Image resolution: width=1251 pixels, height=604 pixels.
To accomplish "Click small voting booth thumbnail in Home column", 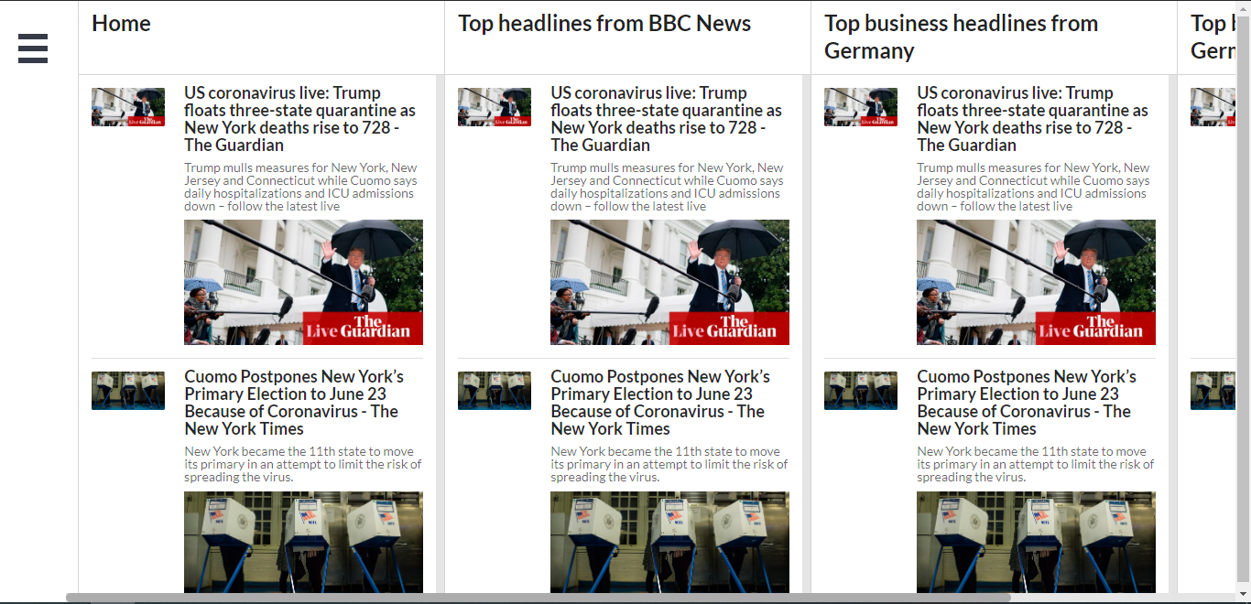I will coord(128,391).
